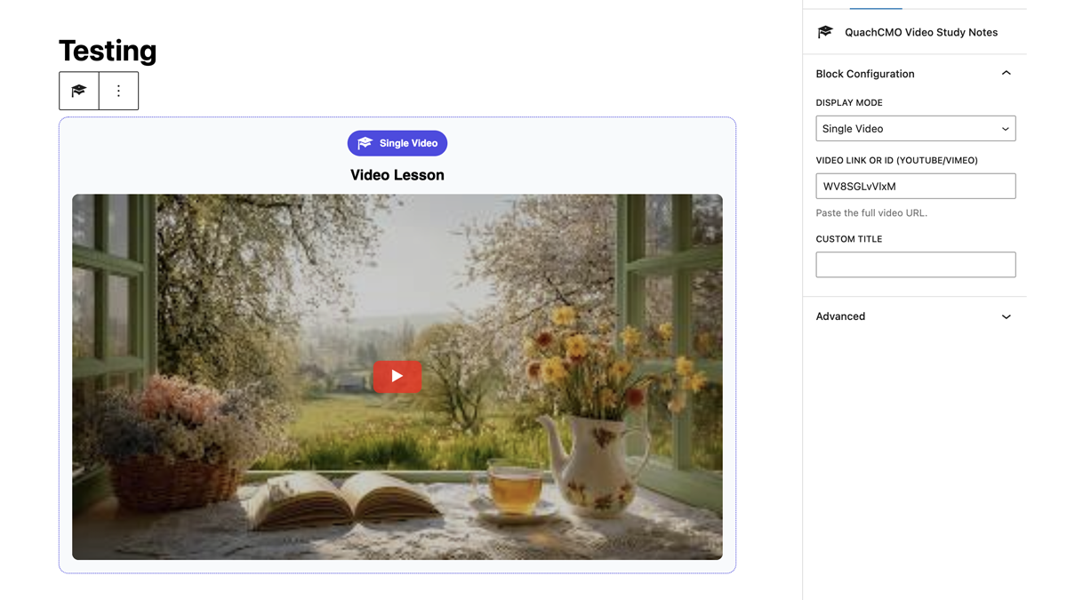
Task: Click the Single Video badge above the video
Action: coord(397,143)
